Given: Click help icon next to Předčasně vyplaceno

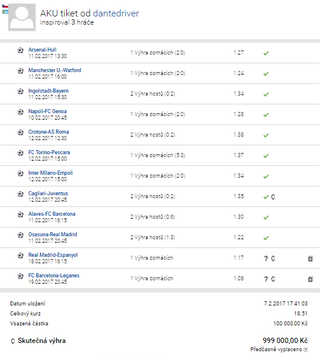Looking at the screenshot, I should tap(305, 349).
